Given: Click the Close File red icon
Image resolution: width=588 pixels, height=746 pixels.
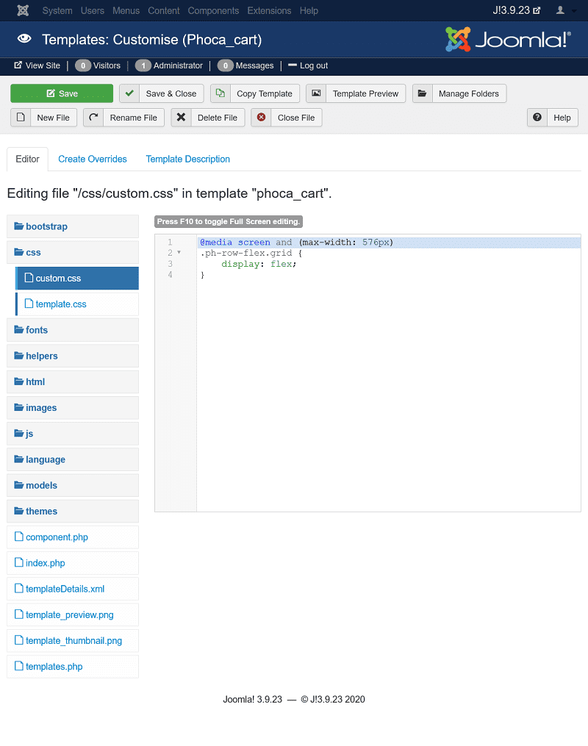Looking at the screenshot, I should click(261, 118).
